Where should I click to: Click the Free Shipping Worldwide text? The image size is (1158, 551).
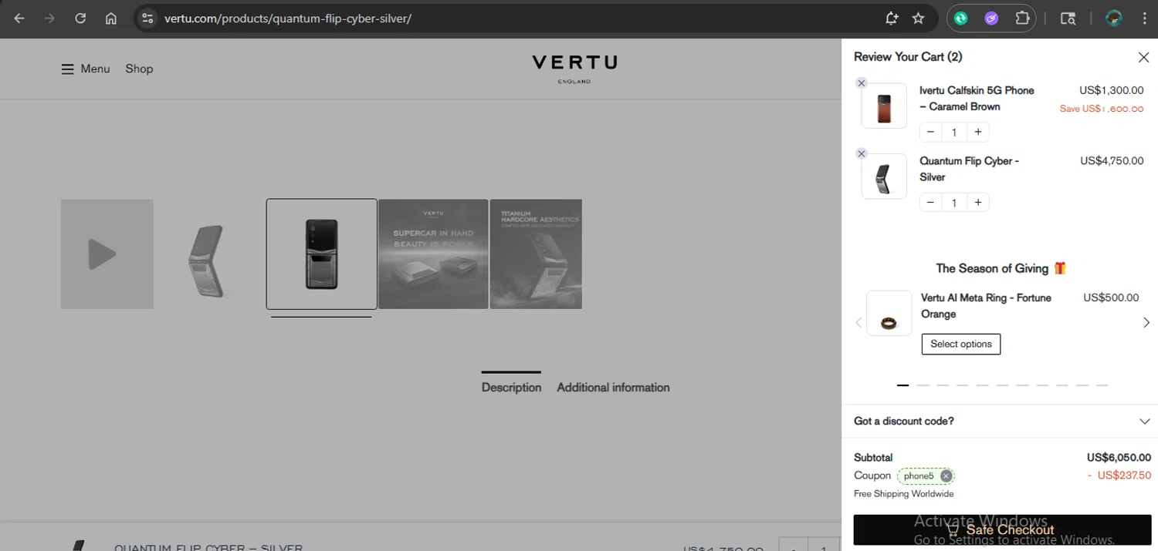[x=903, y=494]
